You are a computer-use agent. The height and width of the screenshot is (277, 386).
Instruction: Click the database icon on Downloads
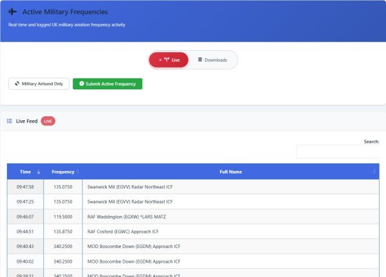(200, 60)
